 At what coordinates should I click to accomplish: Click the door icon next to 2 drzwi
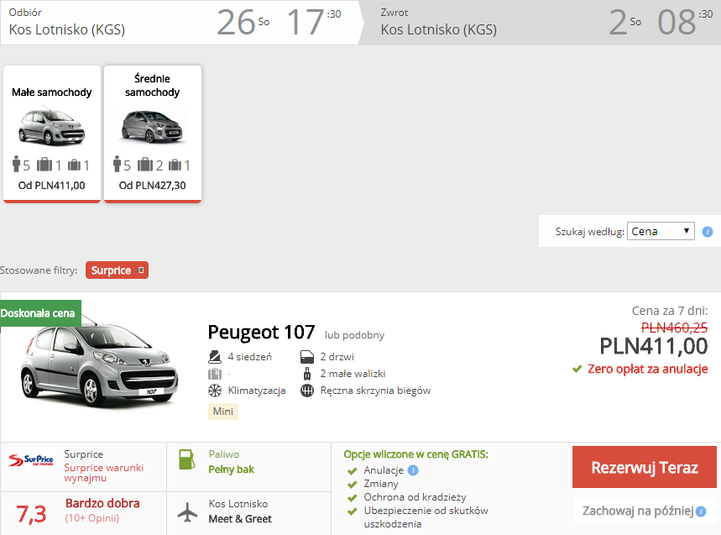pos(307,356)
